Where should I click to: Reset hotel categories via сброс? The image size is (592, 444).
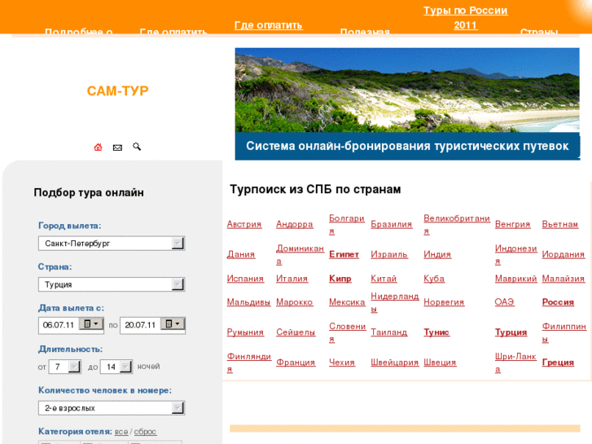tap(145, 432)
